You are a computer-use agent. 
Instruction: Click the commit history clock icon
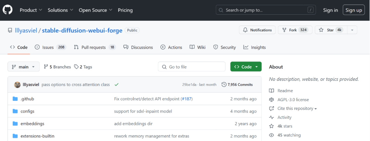224,84
